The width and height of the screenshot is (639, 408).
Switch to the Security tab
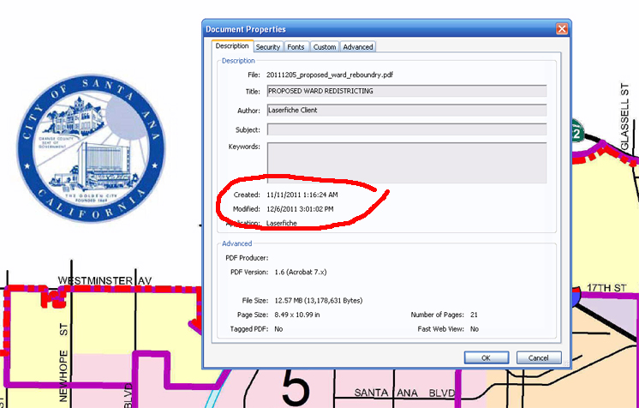tap(267, 47)
